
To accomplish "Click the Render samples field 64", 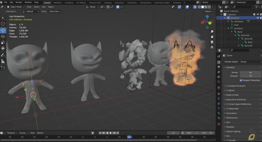I will [x=250, y=73].
